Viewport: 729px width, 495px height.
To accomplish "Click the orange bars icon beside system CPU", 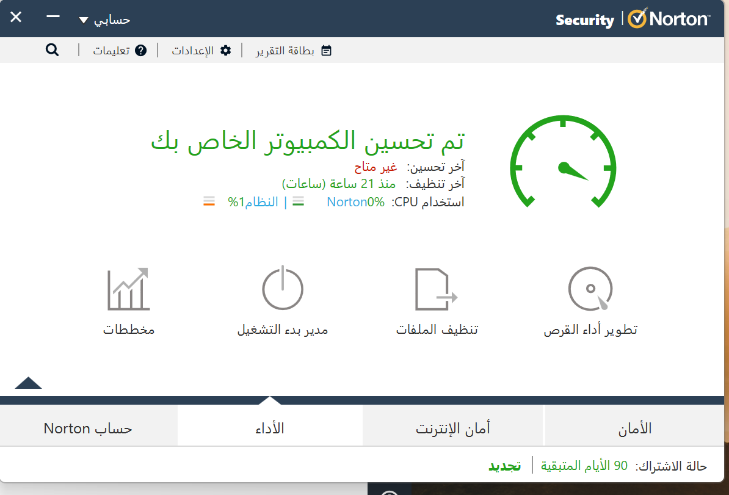I will pyautogui.click(x=209, y=201).
